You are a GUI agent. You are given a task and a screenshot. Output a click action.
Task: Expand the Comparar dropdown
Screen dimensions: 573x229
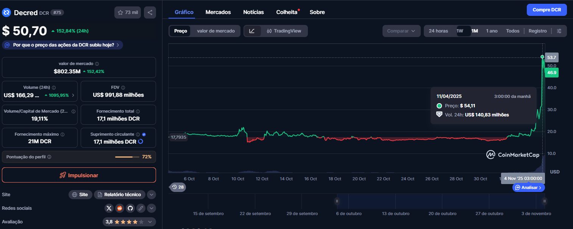coord(401,31)
